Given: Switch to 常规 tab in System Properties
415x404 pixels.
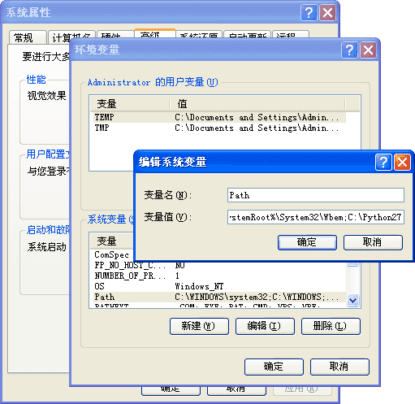Looking at the screenshot, I should [28, 37].
